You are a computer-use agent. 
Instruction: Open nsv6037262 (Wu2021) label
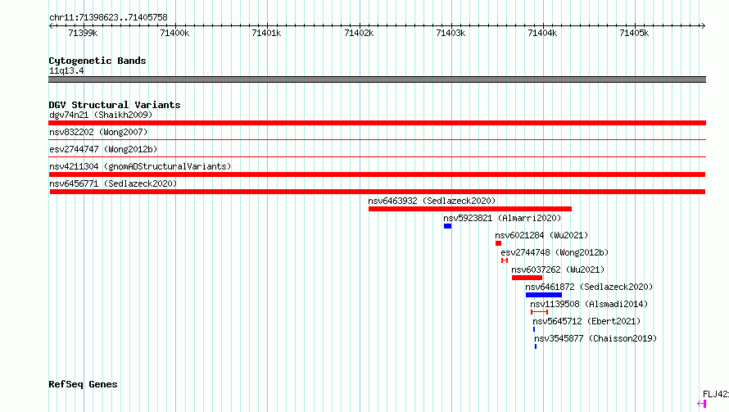pyautogui.click(x=558, y=269)
